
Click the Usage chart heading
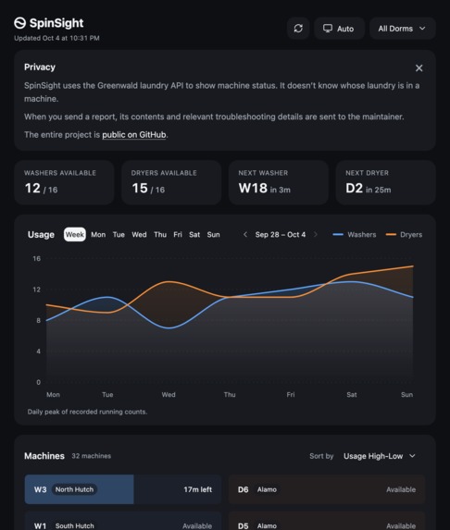[x=41, y=235]
